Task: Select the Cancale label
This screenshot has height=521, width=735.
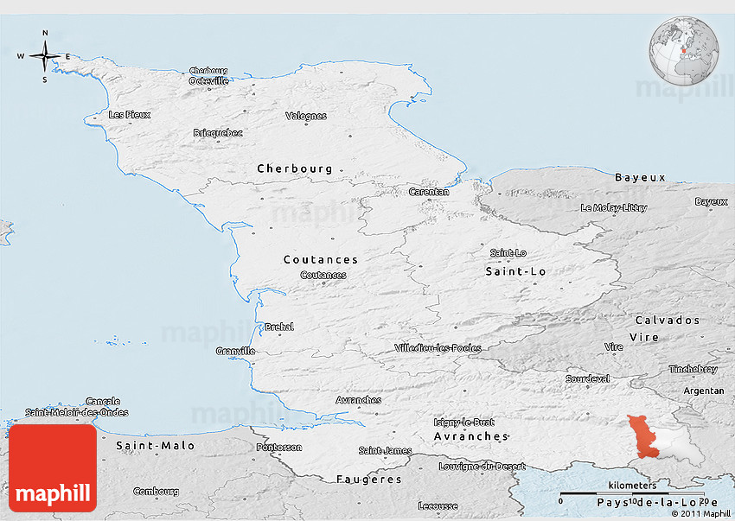Action: click(x=103, y=402)
